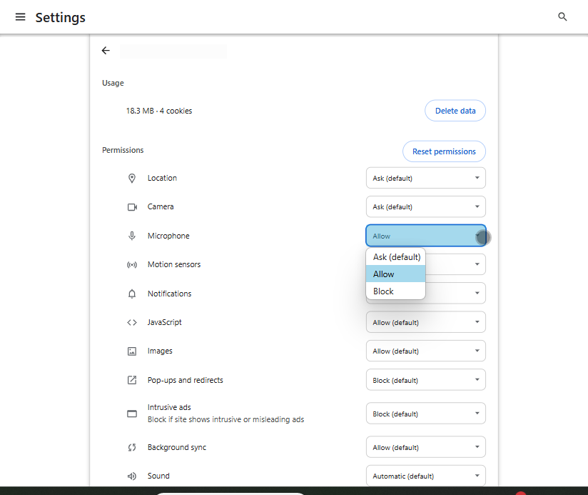Click the Reset permissions button
Image resolution: width=588 pixels, height=495 pixels.
444,151
